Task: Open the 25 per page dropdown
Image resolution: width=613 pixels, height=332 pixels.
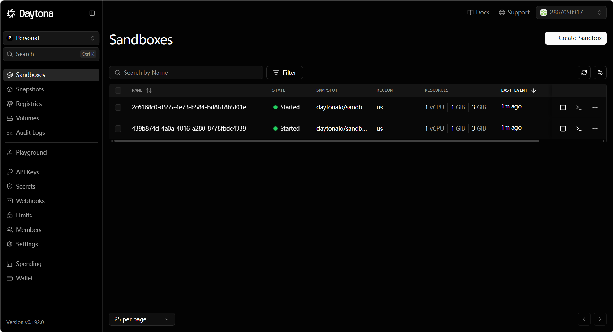Action: (x=142, y=319)
